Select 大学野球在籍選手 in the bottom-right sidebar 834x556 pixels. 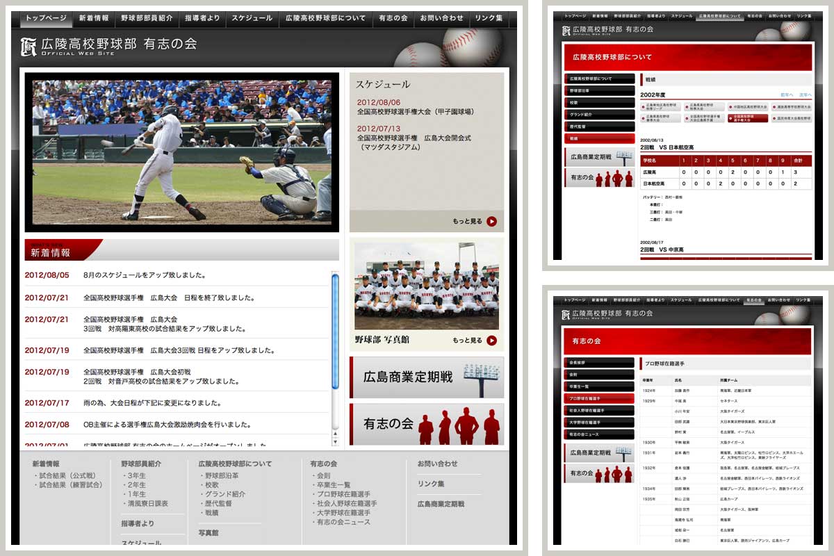(x=599, y=422)
